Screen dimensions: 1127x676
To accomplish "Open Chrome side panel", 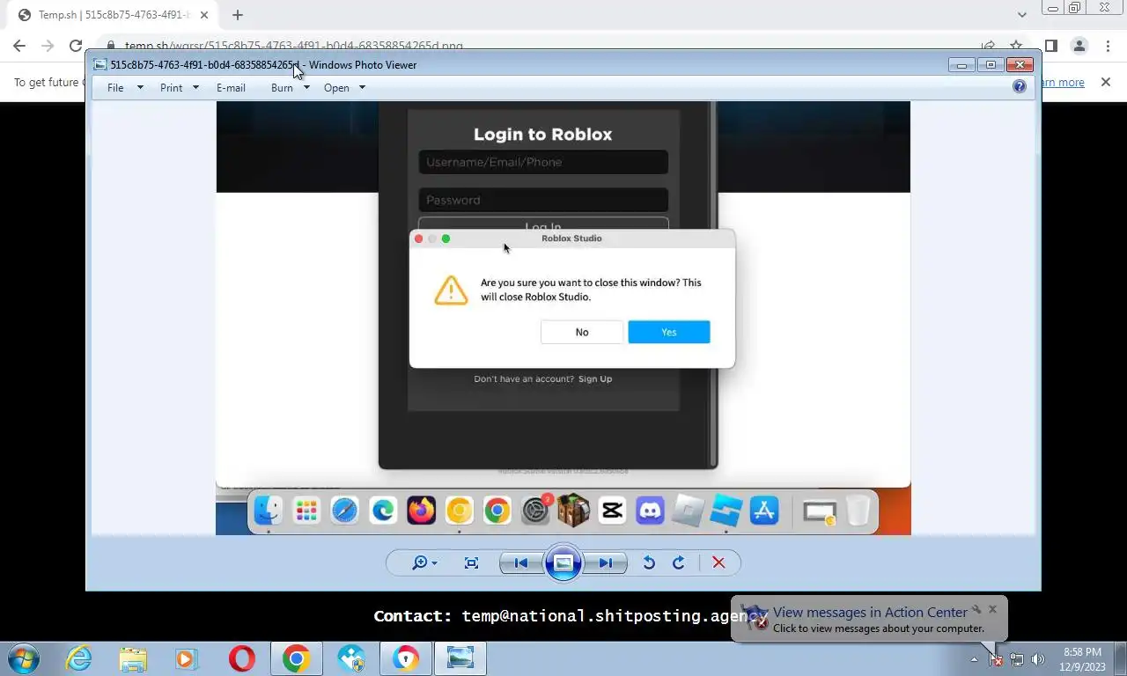I will 1050,46.
